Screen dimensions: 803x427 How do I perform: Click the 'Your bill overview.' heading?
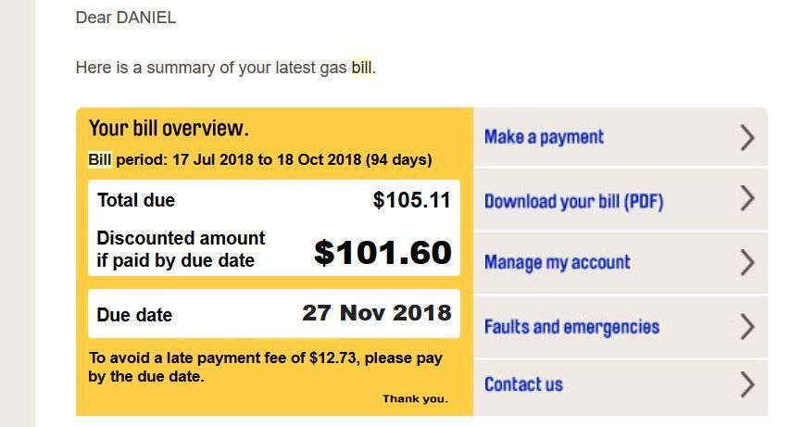click(x=169, y=128)
